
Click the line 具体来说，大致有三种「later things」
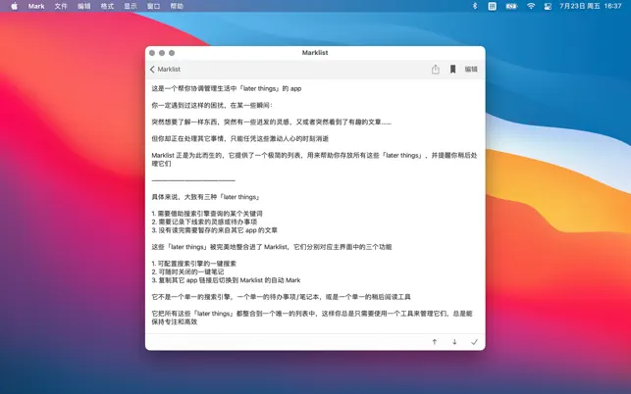point(206,197)
